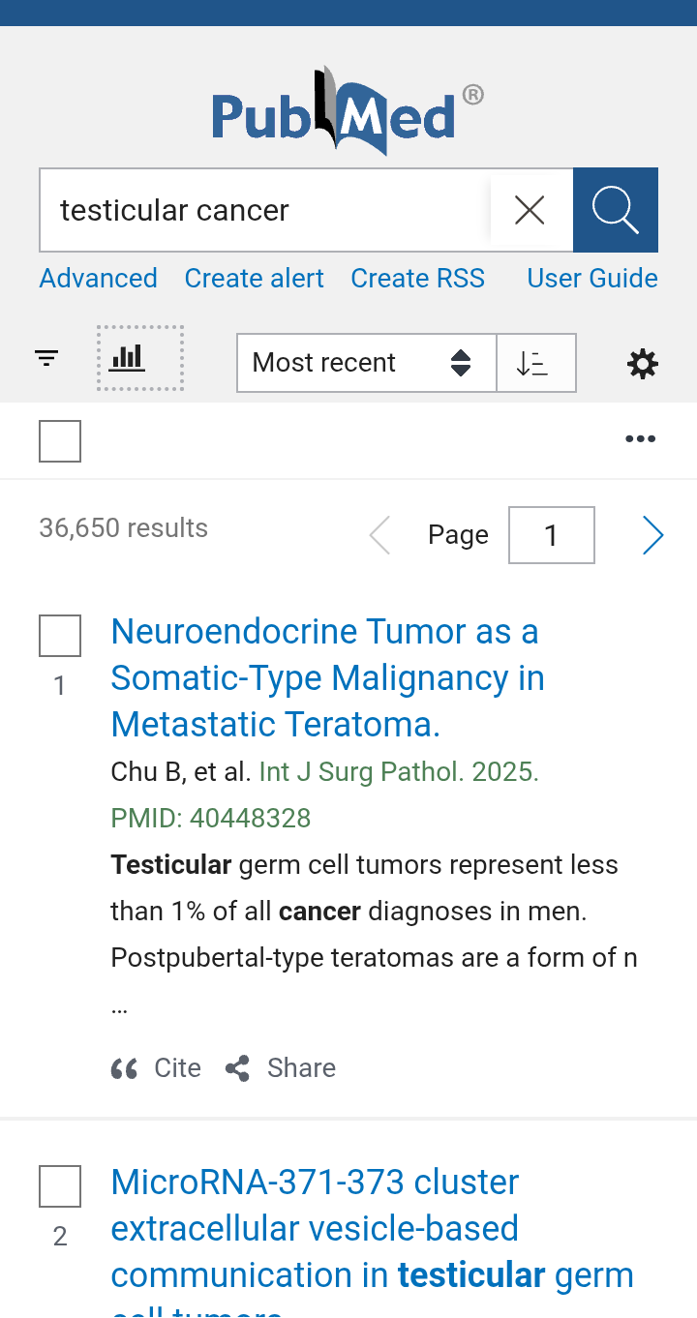
Task: Open the three-dot more actions menu
Action: 640,439
